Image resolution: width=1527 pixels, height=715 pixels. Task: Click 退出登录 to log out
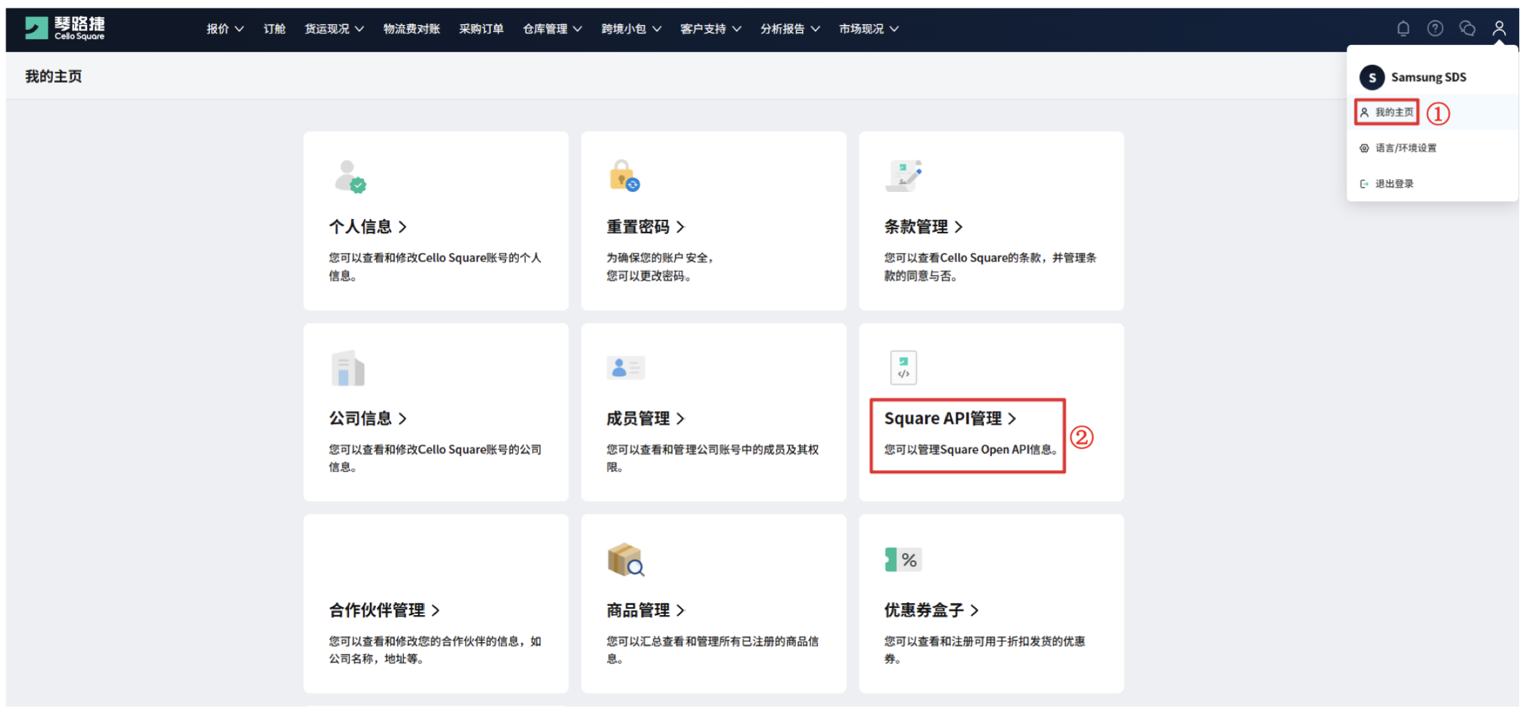(x=1393, y=183)
